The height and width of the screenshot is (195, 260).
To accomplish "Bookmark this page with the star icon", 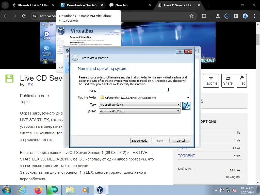I will (191, 16).
